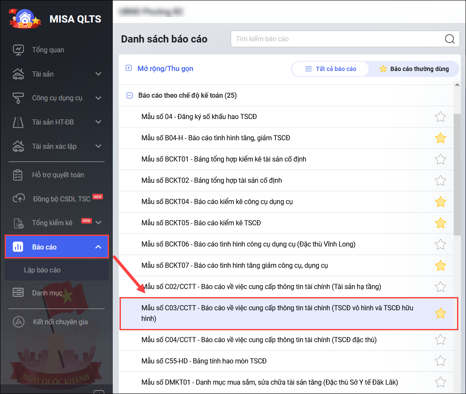Open B04-H tăng giảm TSCĐ report
Viewport: 466px width, 394px height.
point(216,138)
